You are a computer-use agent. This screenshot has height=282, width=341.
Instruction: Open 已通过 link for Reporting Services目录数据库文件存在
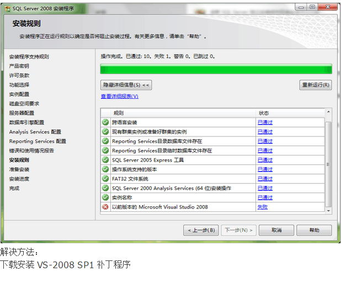265,141
